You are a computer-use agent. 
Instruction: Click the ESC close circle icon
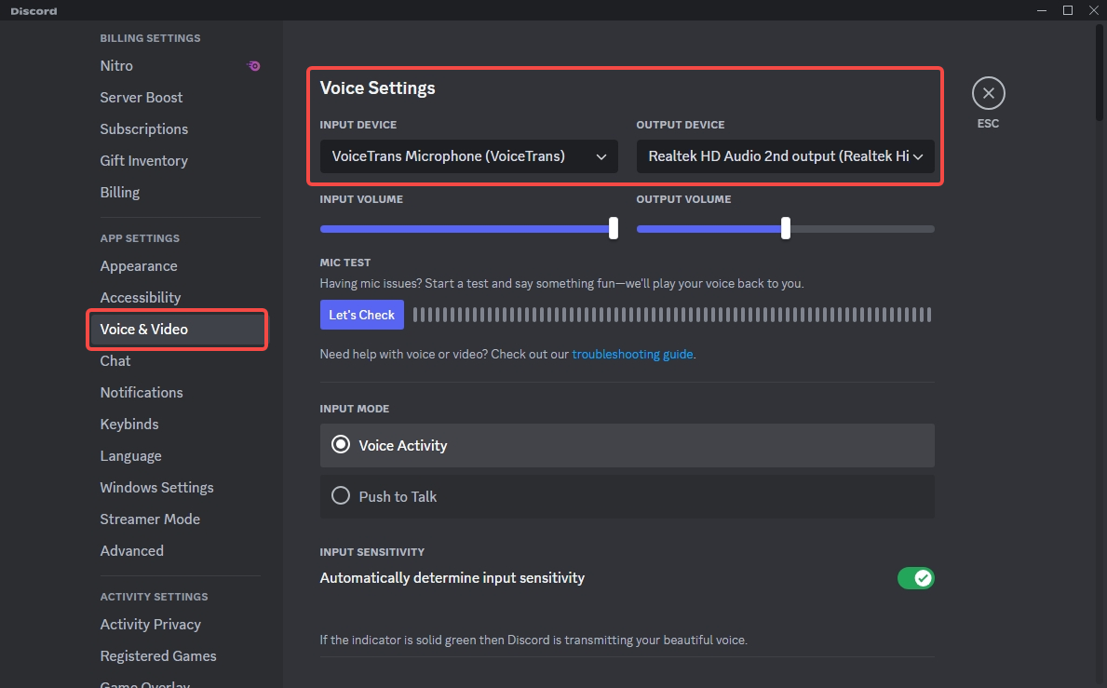tap(988, 92)
